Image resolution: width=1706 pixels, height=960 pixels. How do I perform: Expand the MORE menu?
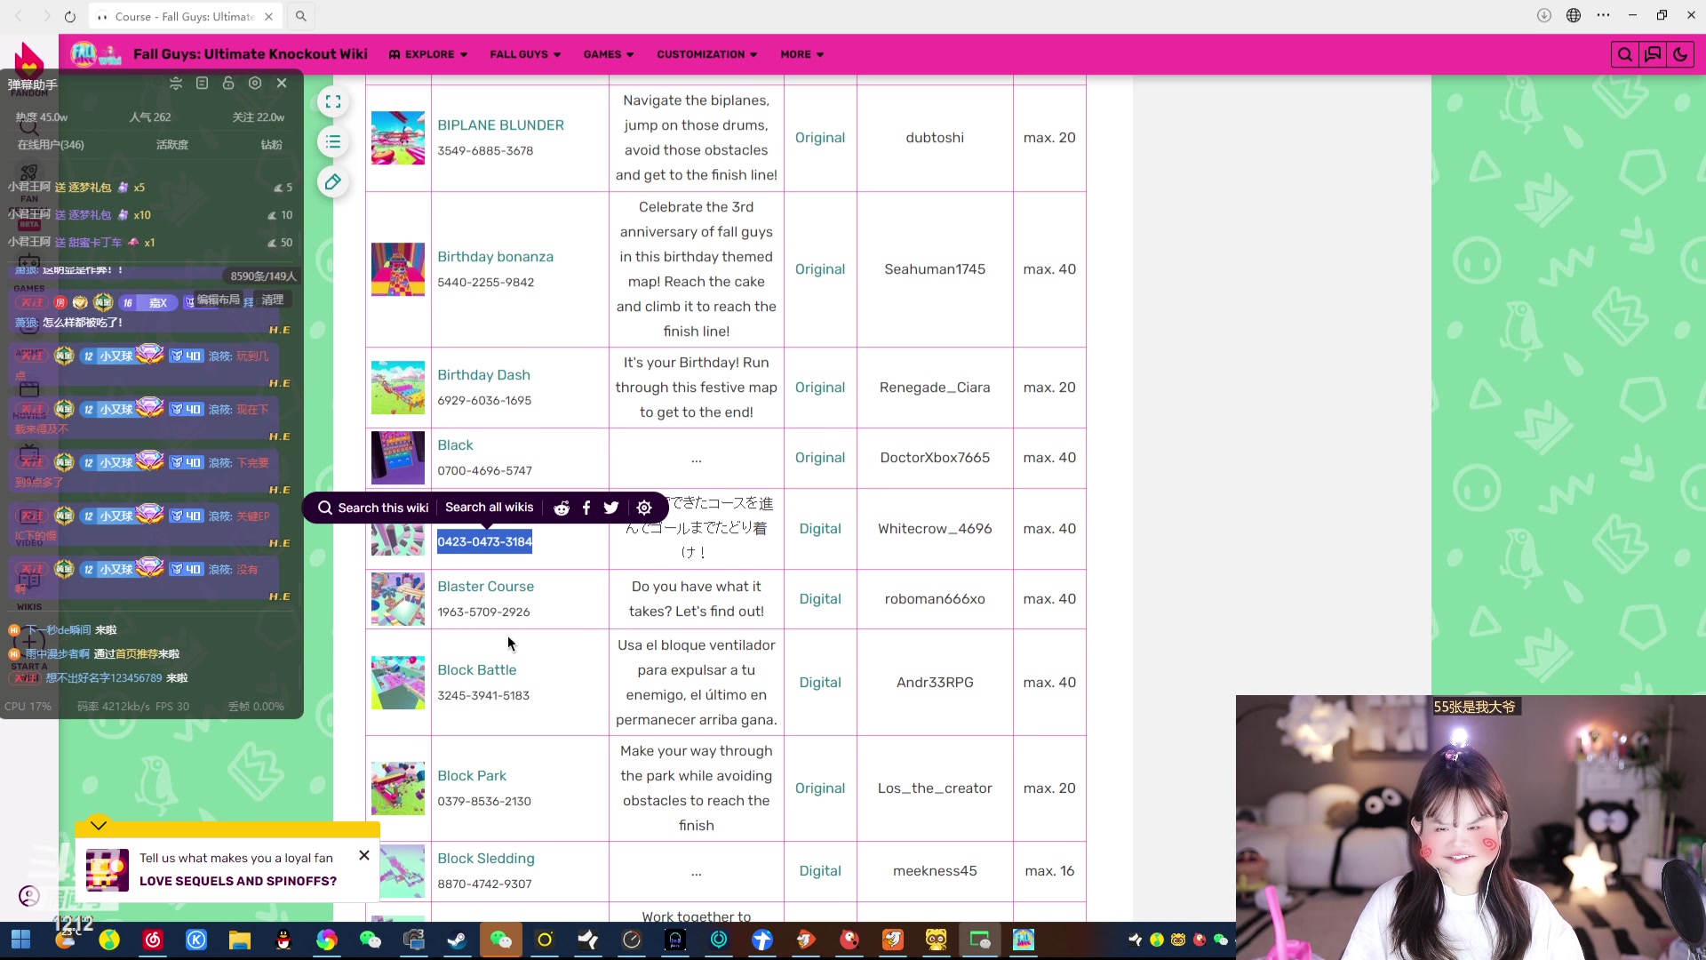click(802, 54)
